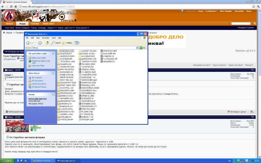Click Make a new folder

(39, 58)
